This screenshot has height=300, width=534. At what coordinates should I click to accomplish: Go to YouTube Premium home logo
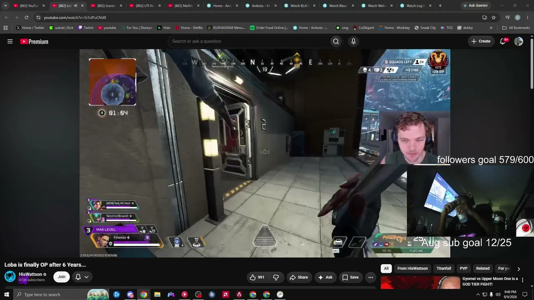[x=34, y=41]
